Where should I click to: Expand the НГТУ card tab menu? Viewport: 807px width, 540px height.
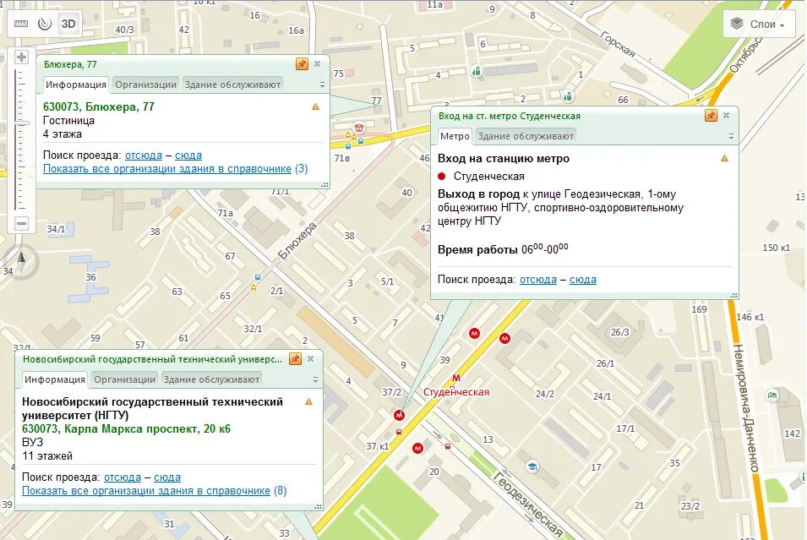pos(315,380)
